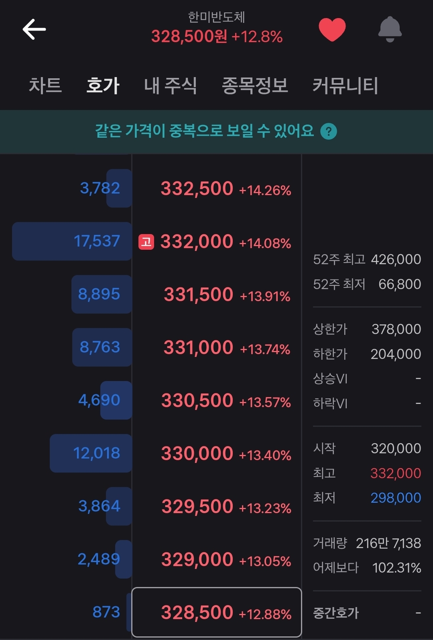Tap the back arrow icon
Screen dimensions: 433x640
pyautogui.click(x=34, y=29)
